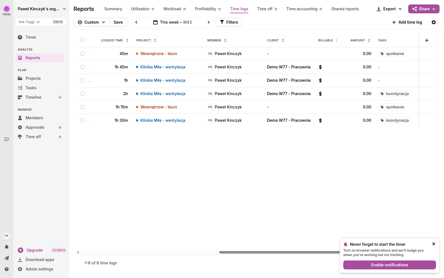Open This week W43 date picker

[173, 22]
